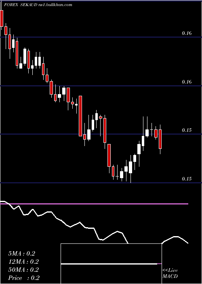Screen dimensions: 202x284
Task: Click the last red candlestick on the chart
Action: [x=160, y=139]
